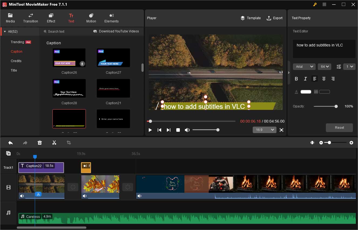Open the Arial font dropdown
This screenshot has width=358, height=230.
304,67
